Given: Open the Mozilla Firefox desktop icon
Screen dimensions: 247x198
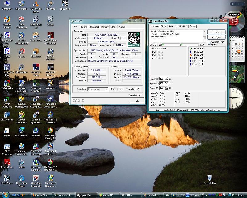Looking at the screenshot, I should coord(7,22).
